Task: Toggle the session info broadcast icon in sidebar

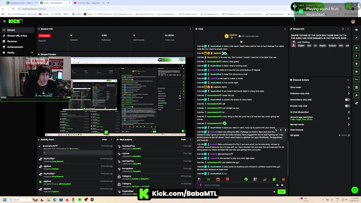Action: 356,80
